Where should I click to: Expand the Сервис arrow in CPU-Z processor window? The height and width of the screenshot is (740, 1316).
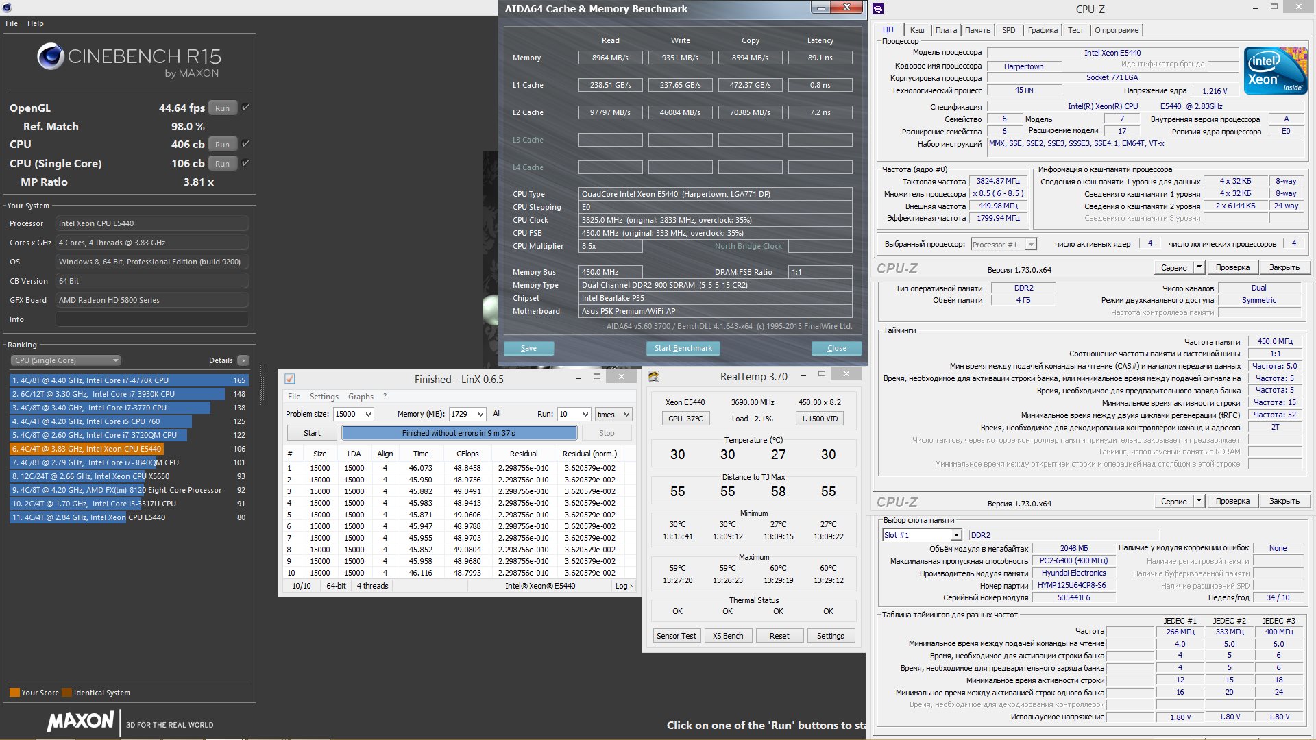(x=1199, y=267)
